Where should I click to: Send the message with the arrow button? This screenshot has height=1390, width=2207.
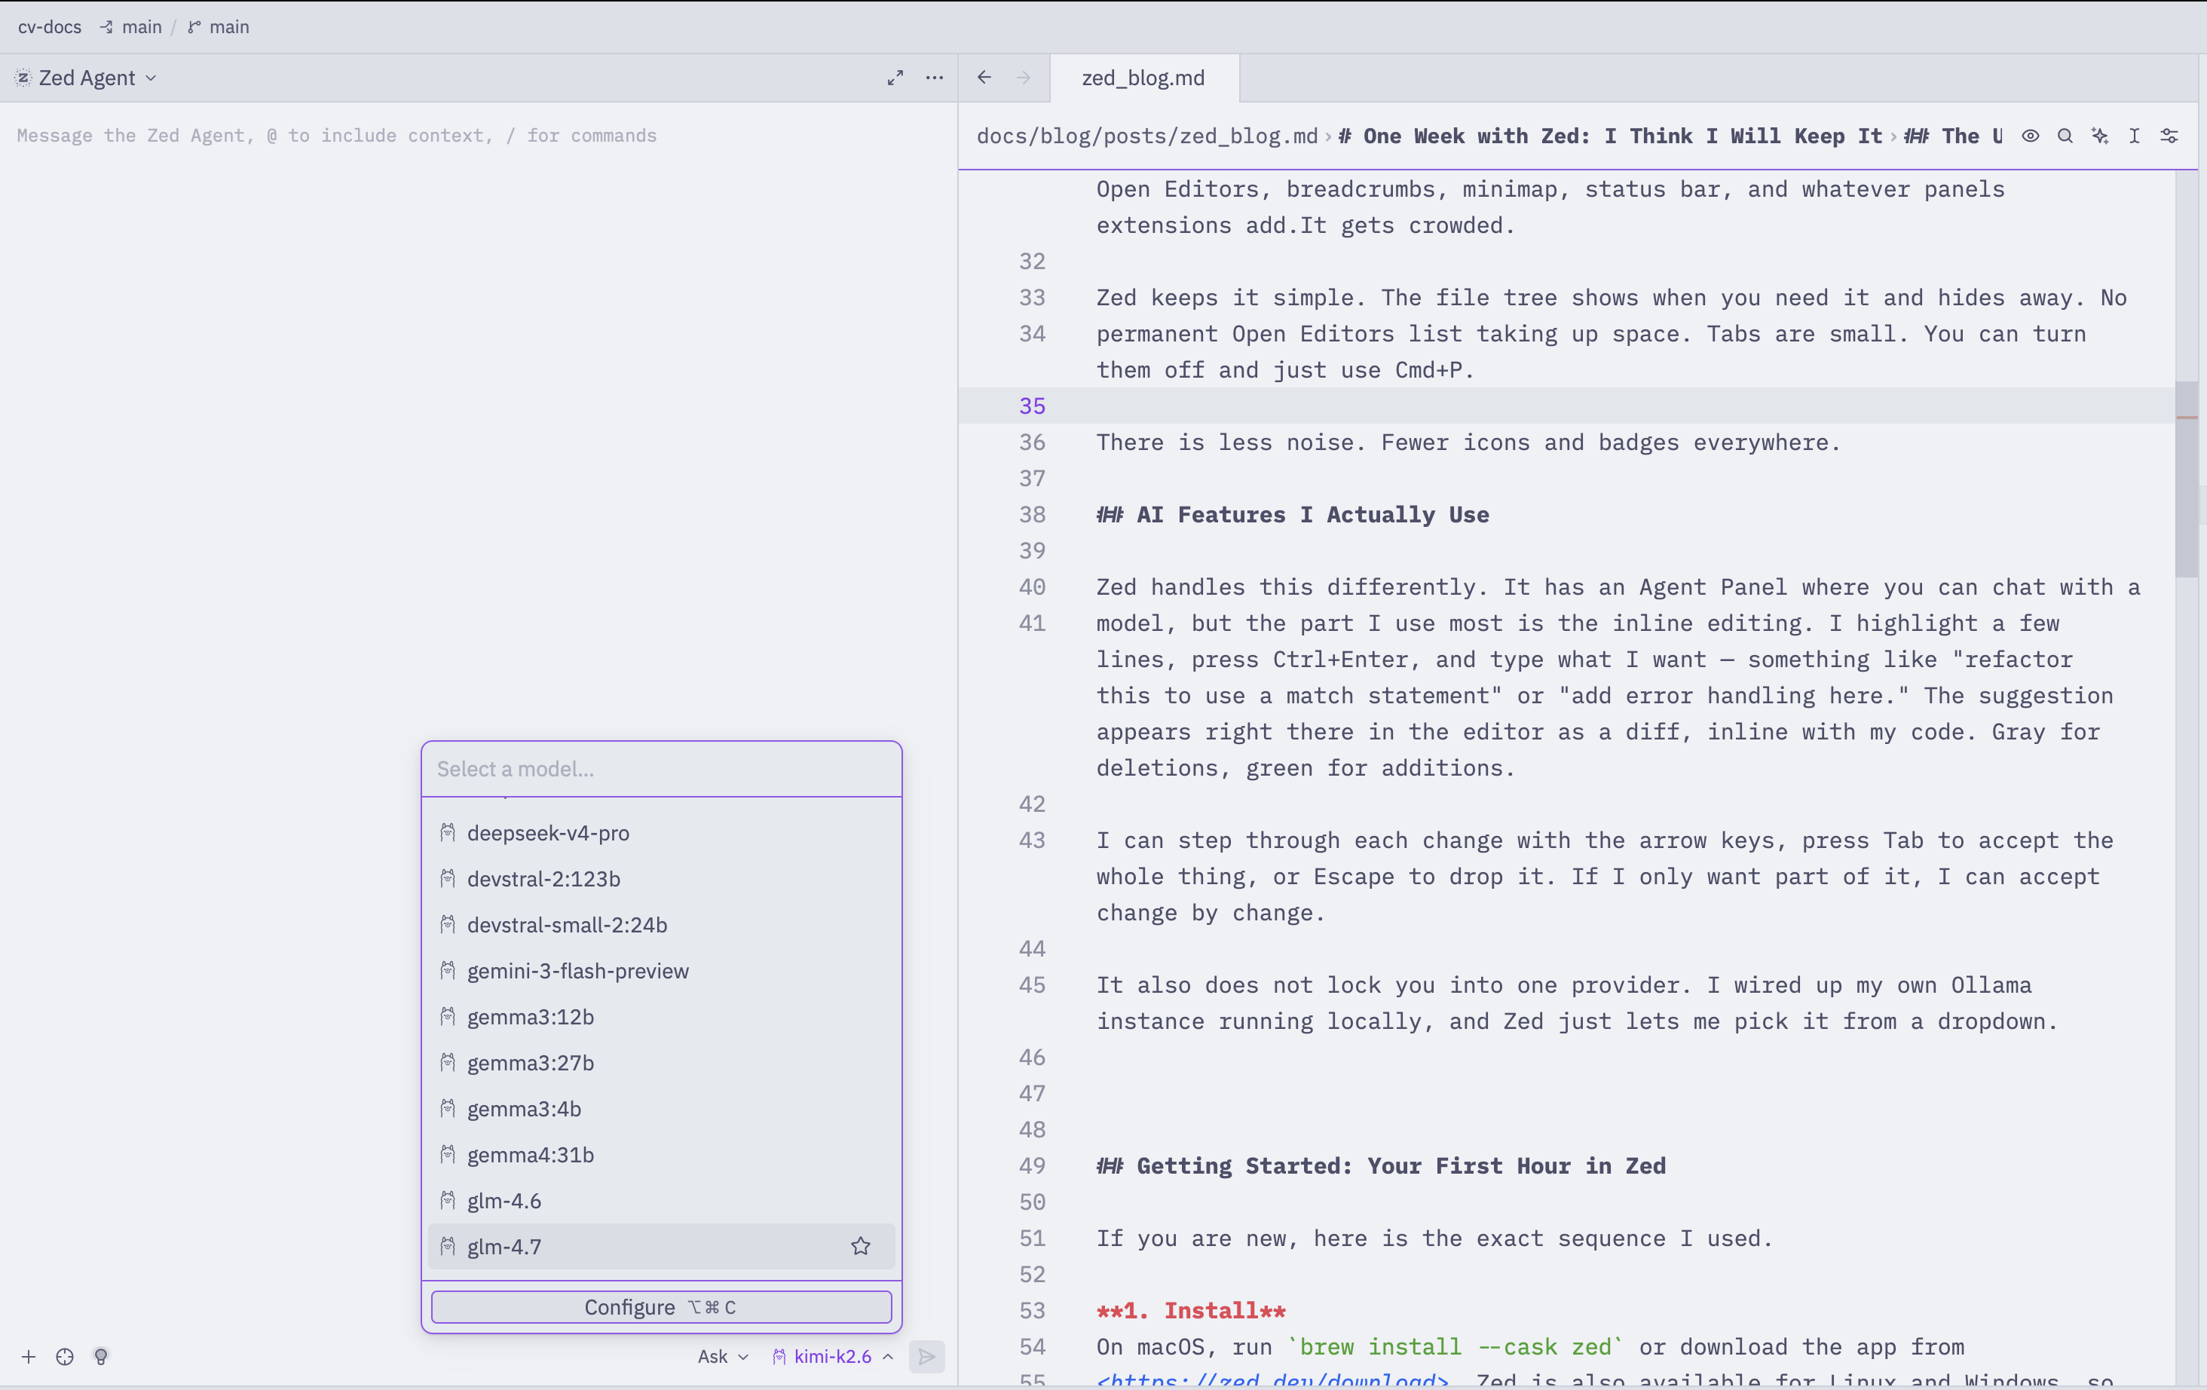pos(926,1357)
